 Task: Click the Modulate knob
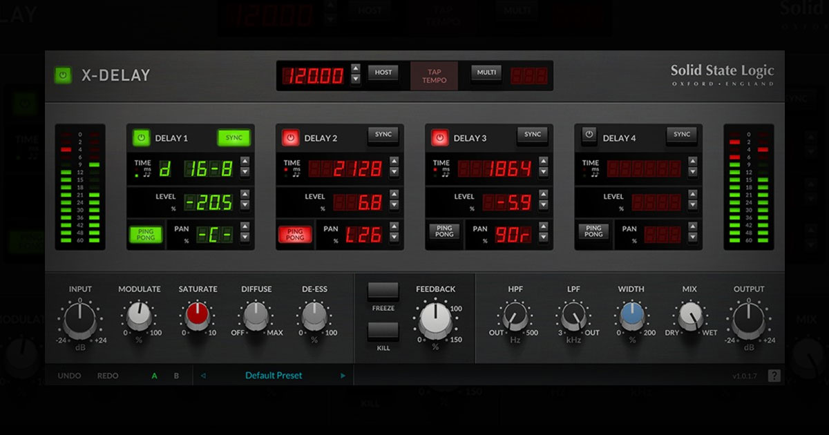click(139, 316)
